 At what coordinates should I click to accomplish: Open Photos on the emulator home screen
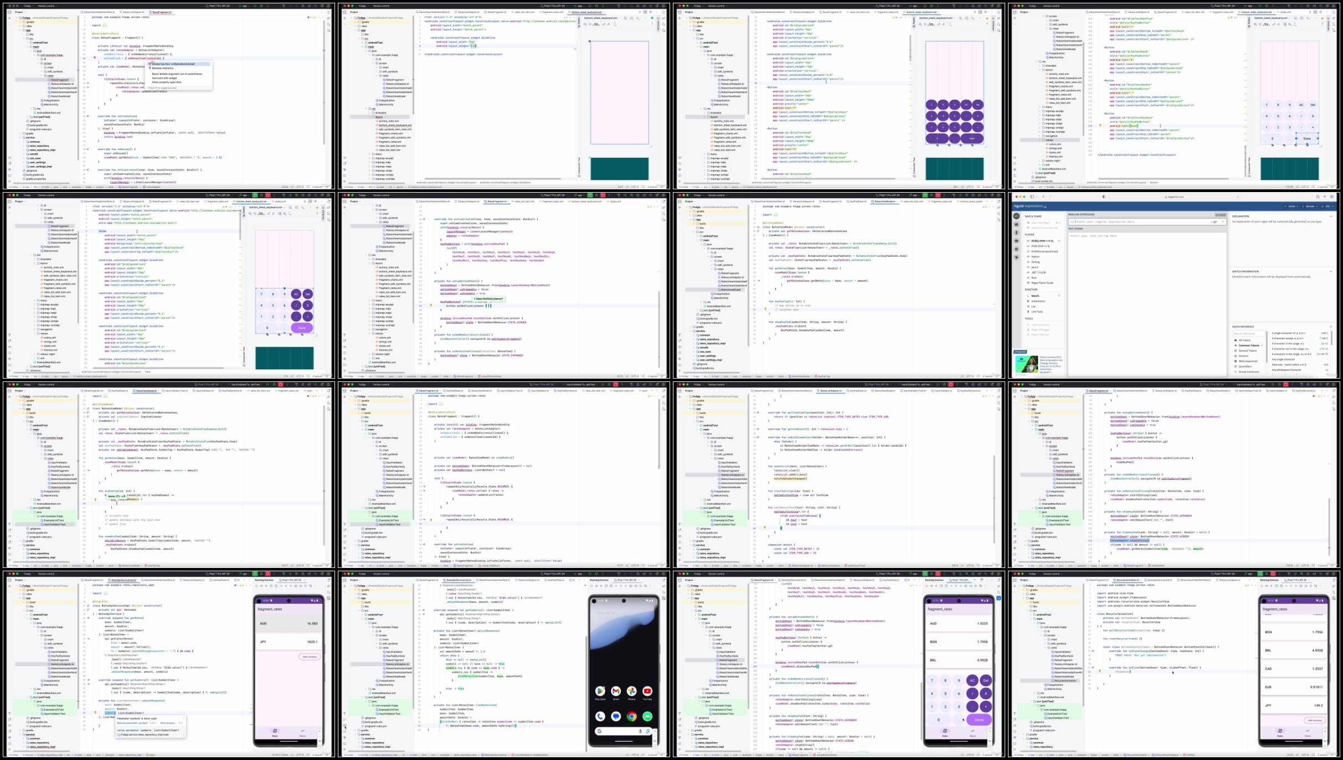tap(631, 691)
